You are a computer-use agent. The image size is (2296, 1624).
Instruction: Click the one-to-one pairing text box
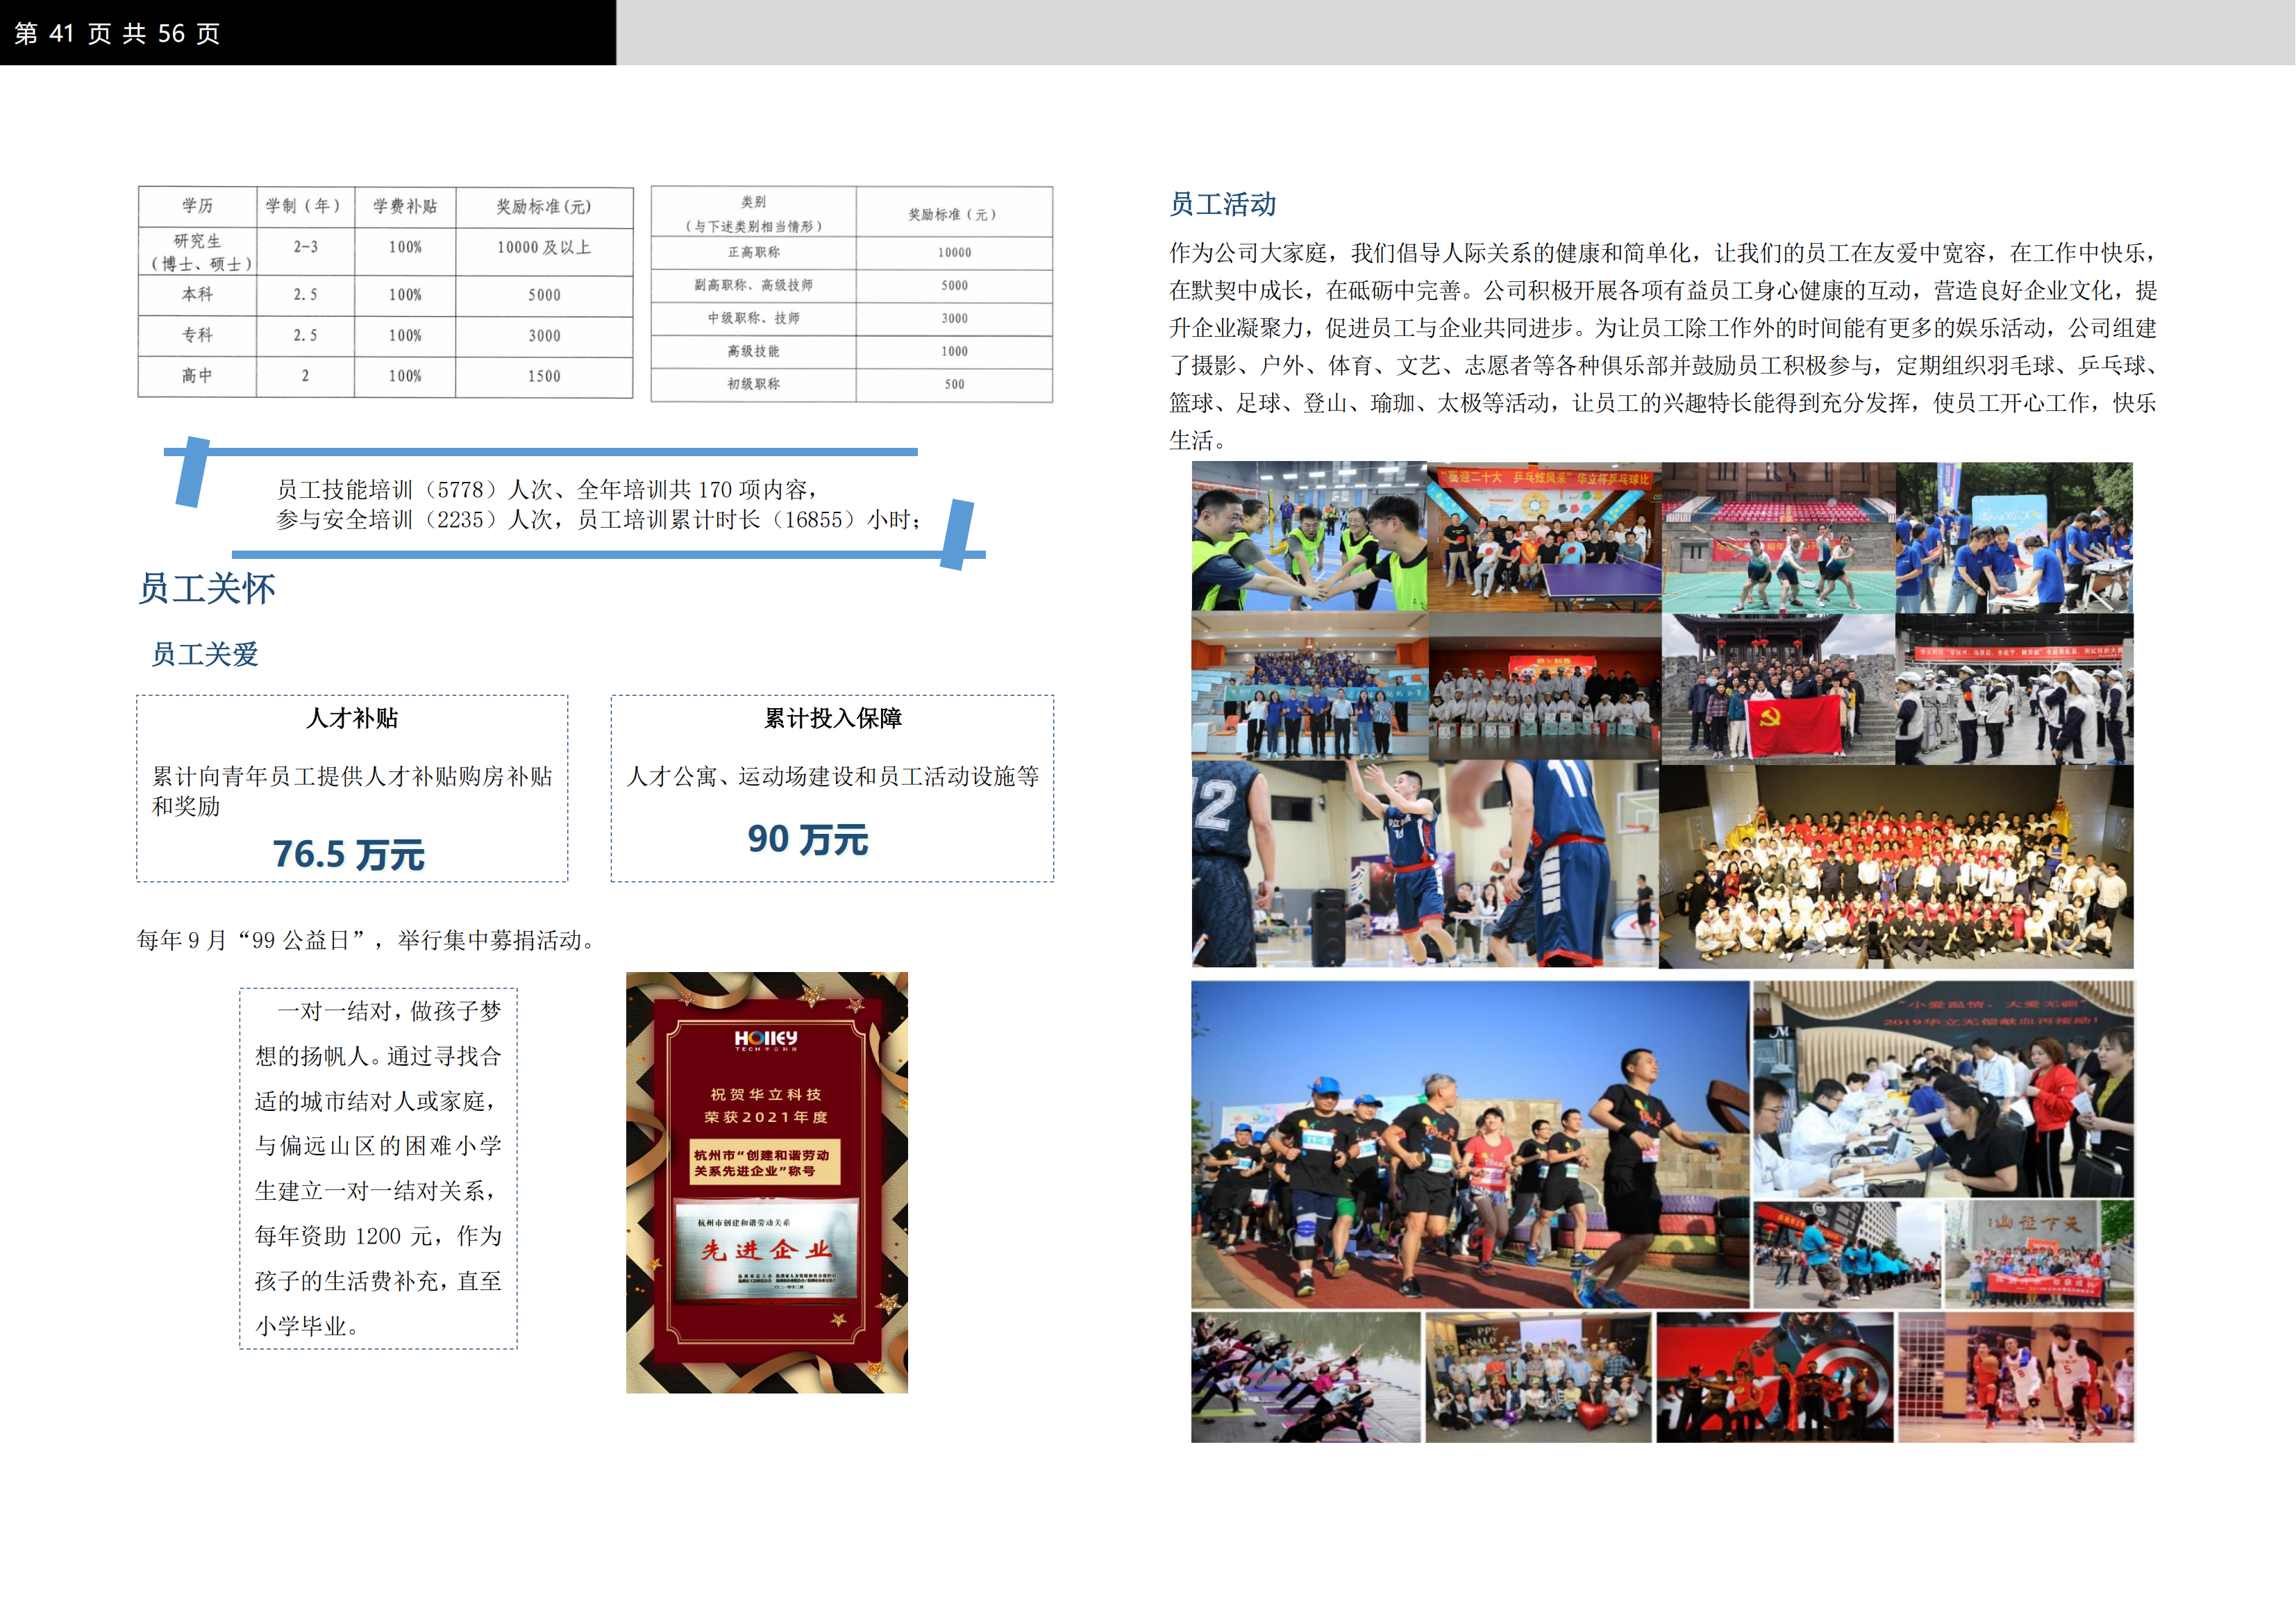click(378, 1168)
